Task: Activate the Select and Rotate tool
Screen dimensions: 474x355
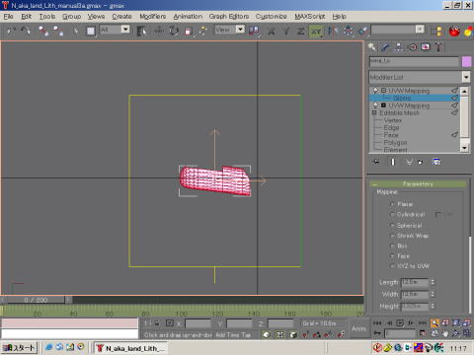Action: (x=174, y=31)
